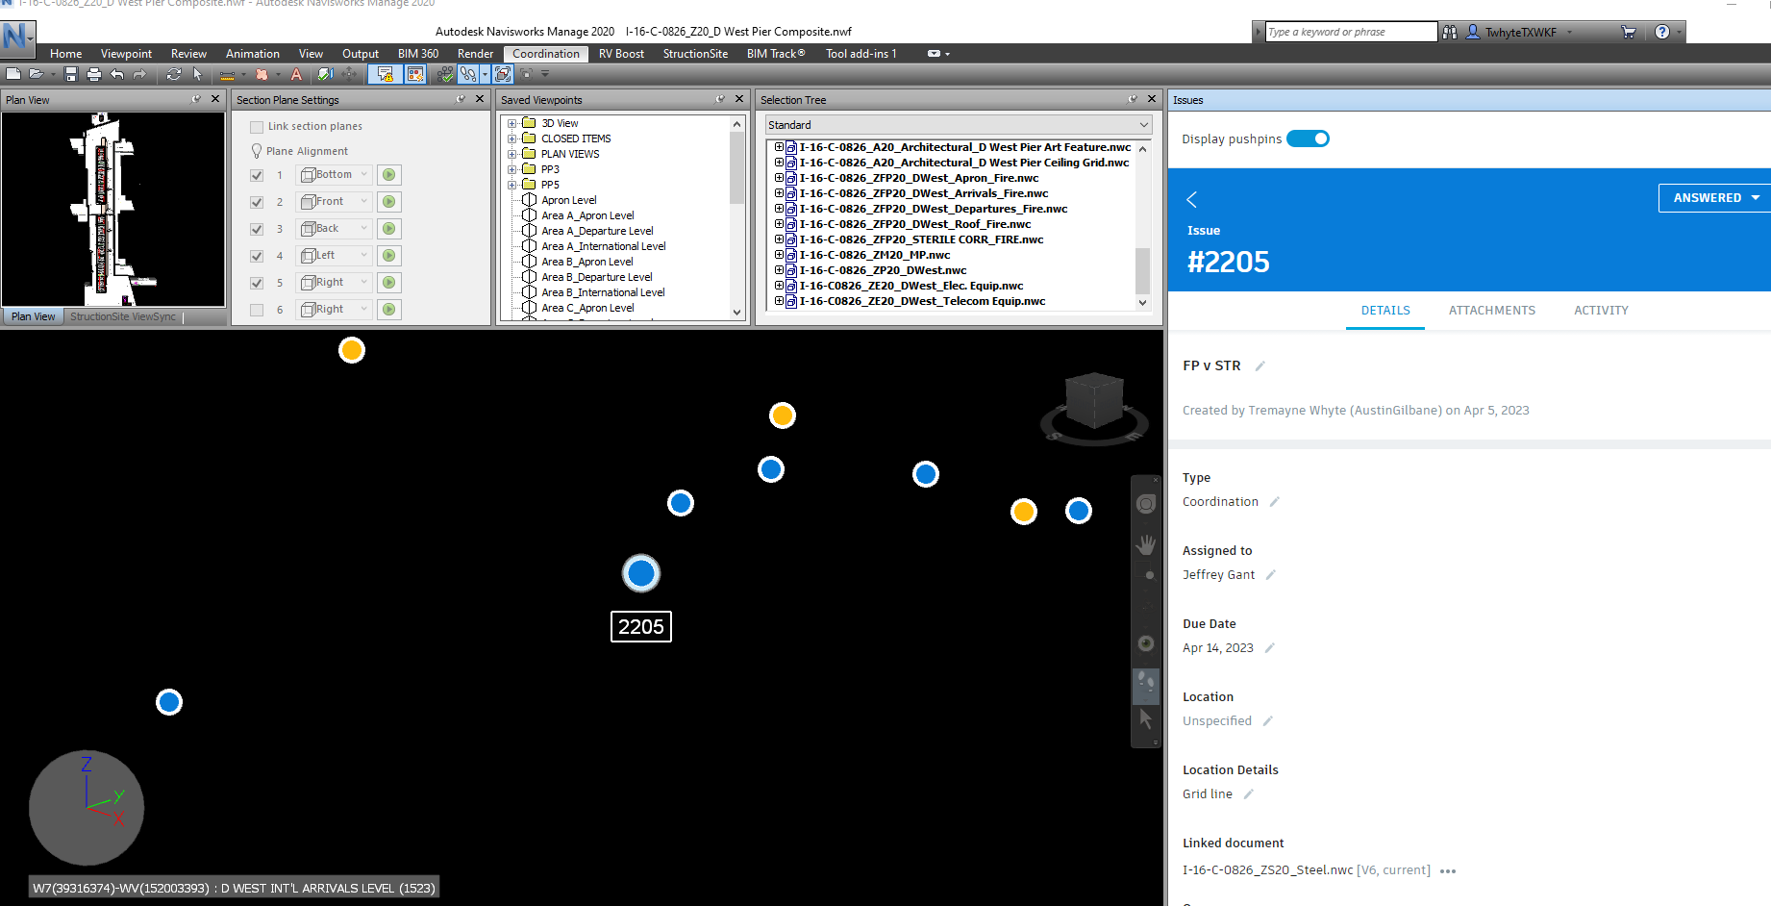The image size is (1771, 906).
Task: Expand I-16-C-0826_ZM20_MP.nwc in the Selection Tree
Action: (778, 255)
